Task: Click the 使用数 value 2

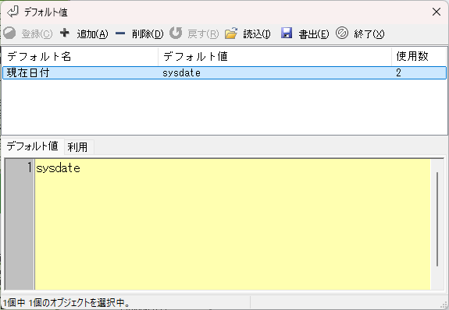Action: point(398,73)
